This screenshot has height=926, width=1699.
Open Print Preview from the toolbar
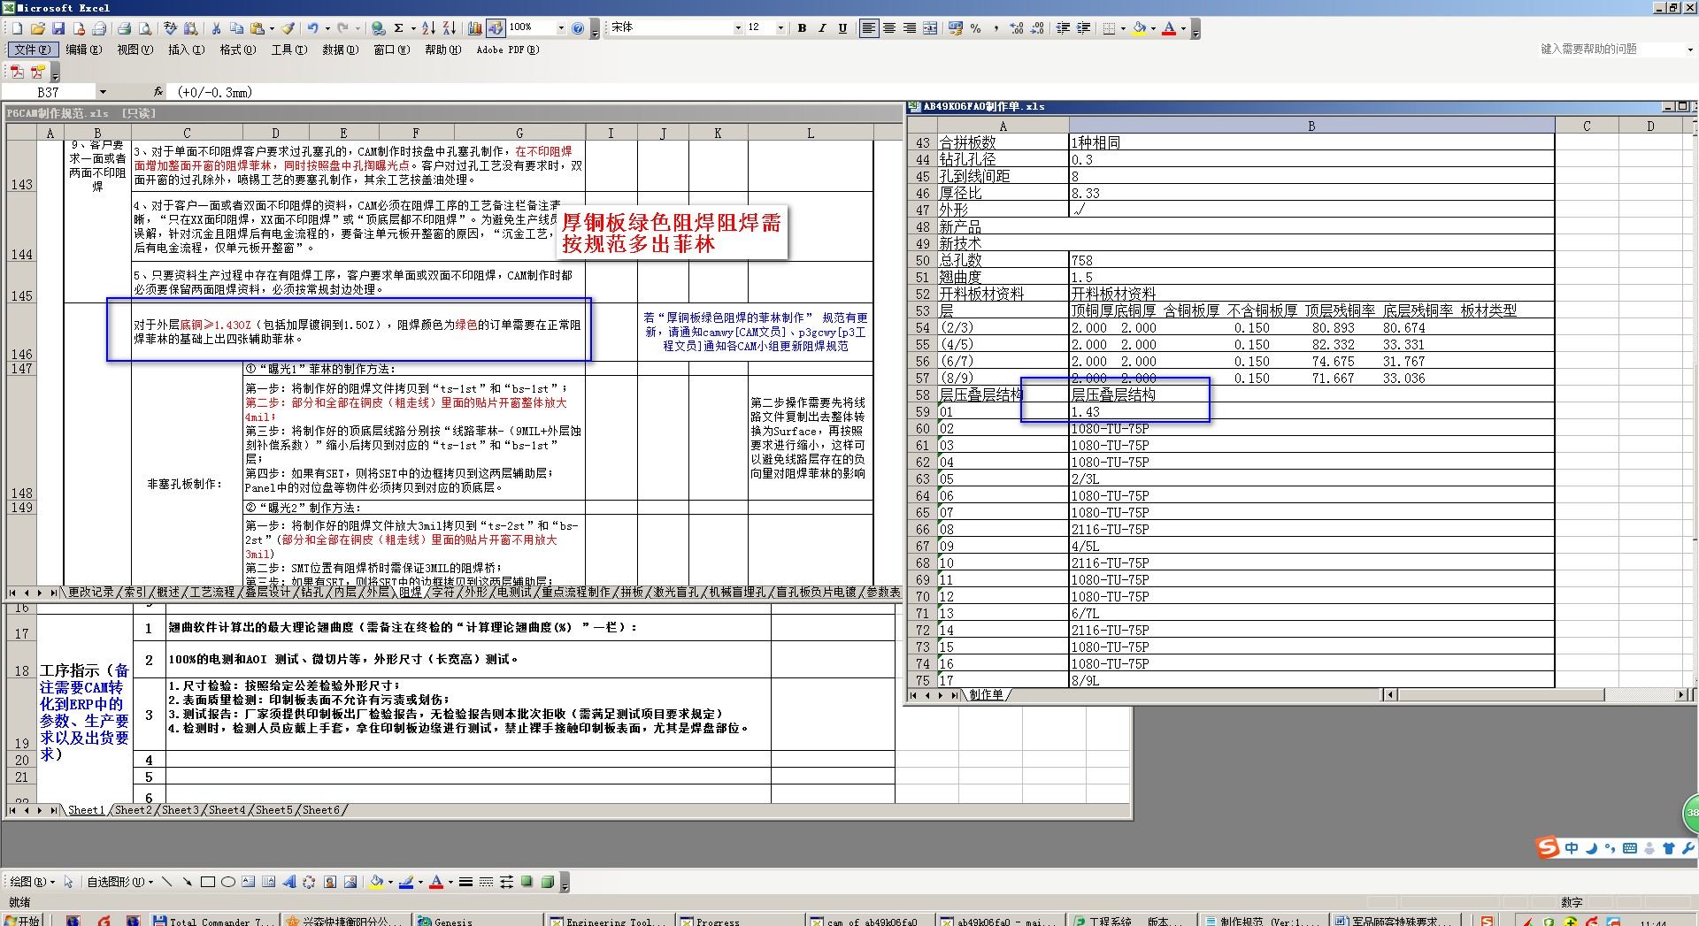tap(145, 28)
